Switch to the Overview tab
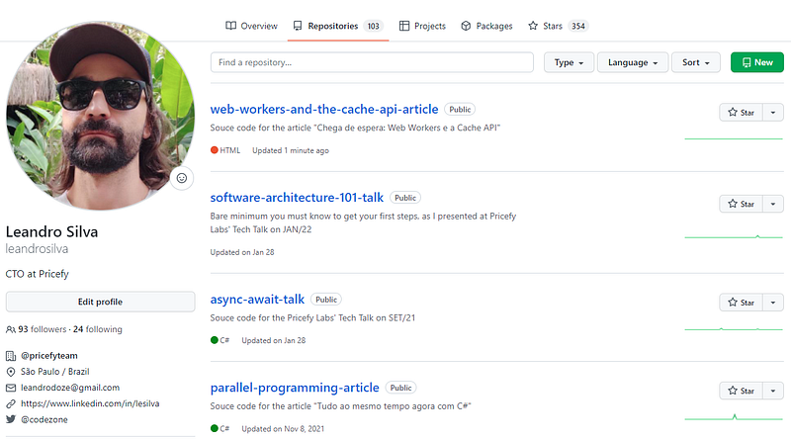This screenshot has height=440, width=791. click(251, 26)
